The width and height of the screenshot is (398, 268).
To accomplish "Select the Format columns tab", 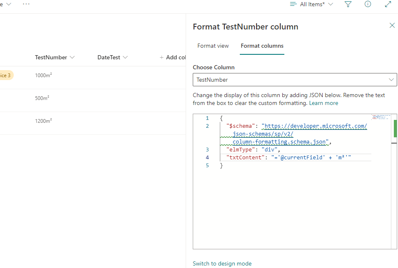I will click(262, 46).
